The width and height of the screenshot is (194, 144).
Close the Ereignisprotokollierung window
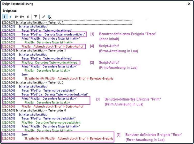click(189, 4)
